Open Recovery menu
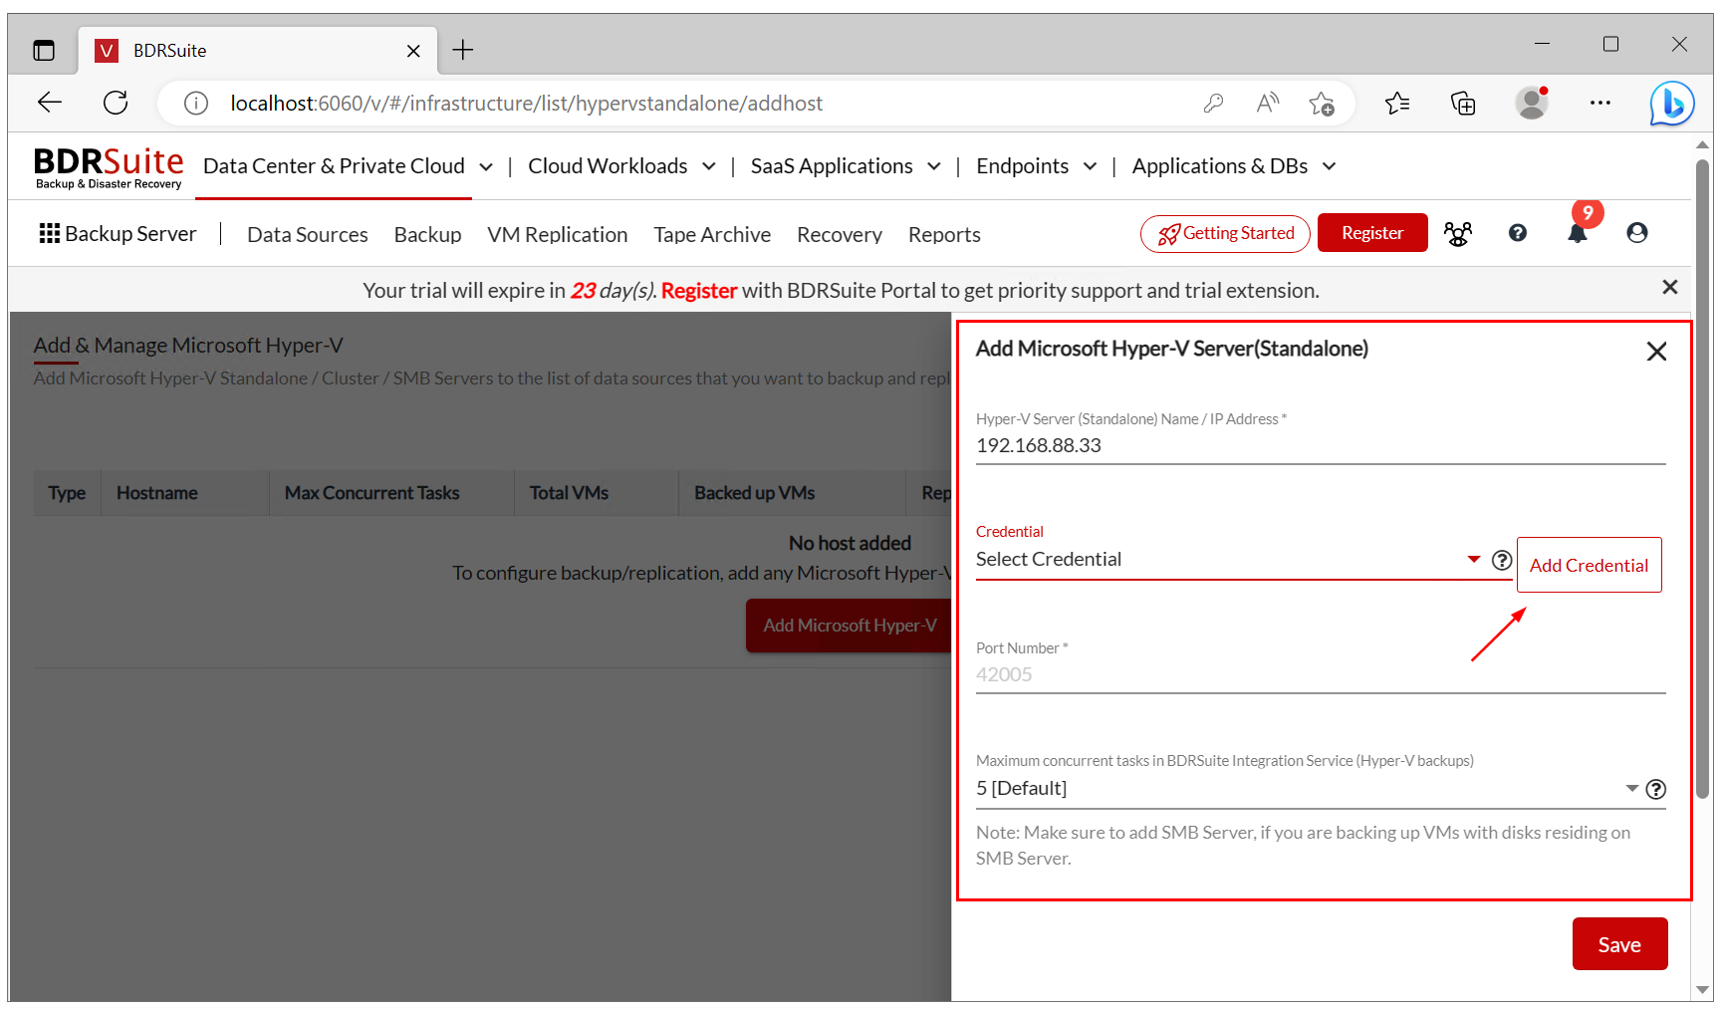Image resolution: width=1720 pixels, height=1010 pixels. (840, 235)
